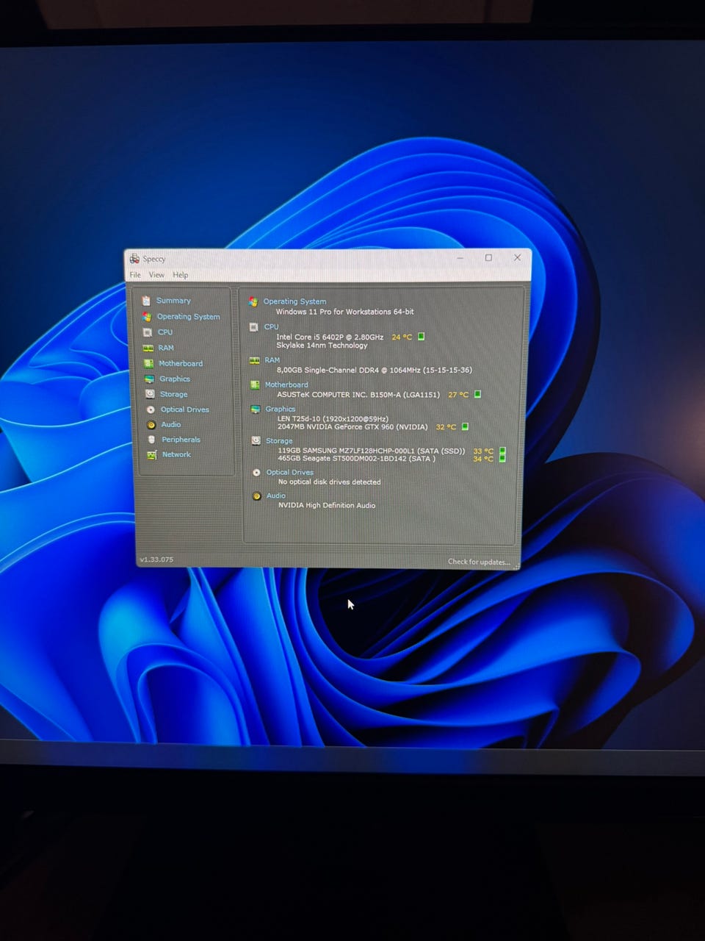The height and width of the screenshot is (941, 705).
Task: Click the Graphics heading link in summary
Action: click(x=281, y=409)
